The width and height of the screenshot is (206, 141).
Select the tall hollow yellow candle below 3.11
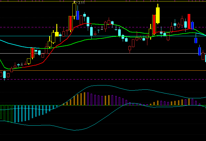pyautogui.click(x=74, y=10)
